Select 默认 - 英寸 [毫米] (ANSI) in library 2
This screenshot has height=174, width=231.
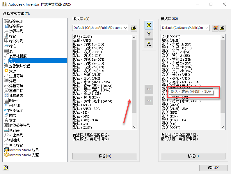181,101
